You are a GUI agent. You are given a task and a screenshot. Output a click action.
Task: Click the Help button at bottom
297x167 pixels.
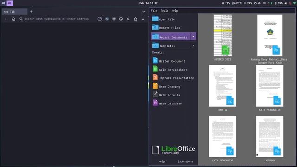(x=161, y=161)
